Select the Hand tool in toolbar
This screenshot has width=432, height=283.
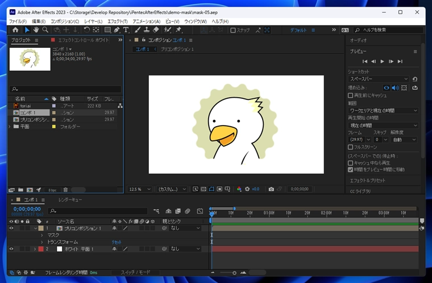[x=36, y=30]
